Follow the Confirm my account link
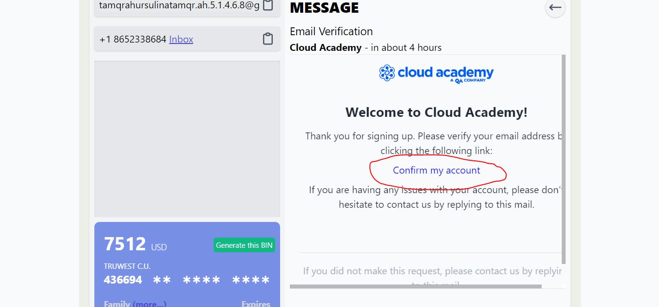The height and width of the screenshot is (307, 659). click(437, 170)
